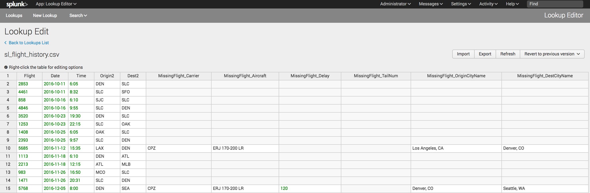Select ERJ 170-200 LR cell in row 15
The height and width of the screenshot is (193, 590).
pos(245,189)
